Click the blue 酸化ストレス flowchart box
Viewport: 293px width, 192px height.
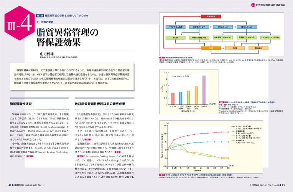(x=247, y=27)
